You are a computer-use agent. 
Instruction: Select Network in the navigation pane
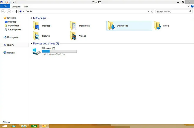point(10,53)
